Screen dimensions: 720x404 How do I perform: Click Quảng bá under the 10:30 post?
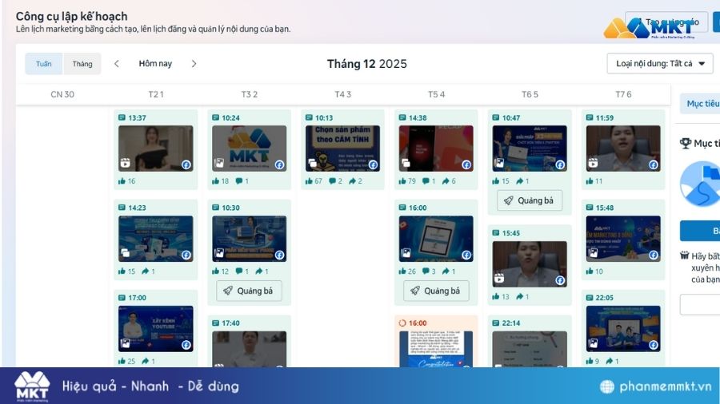tap(249, 291)
